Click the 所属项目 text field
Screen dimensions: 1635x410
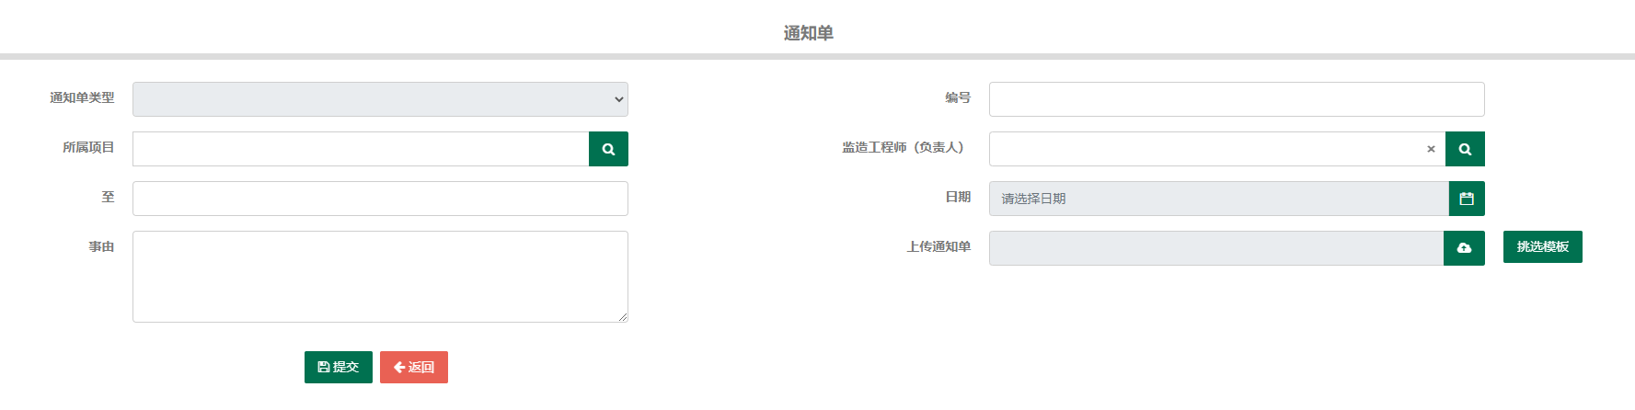coord(361,149)
